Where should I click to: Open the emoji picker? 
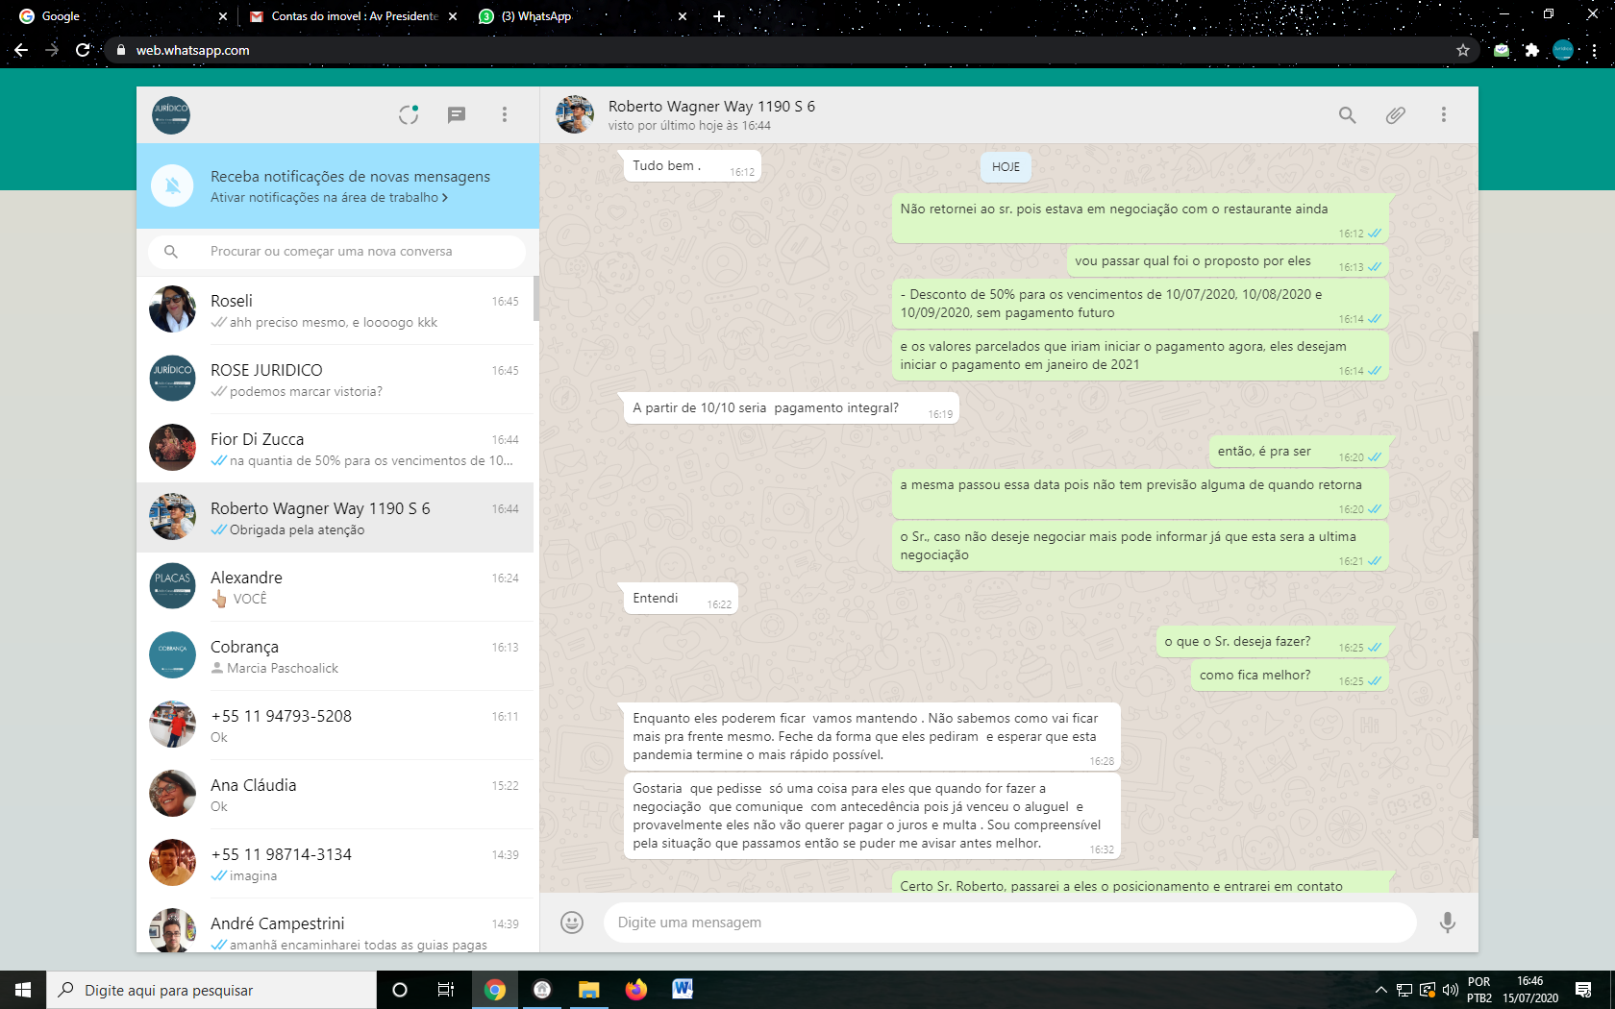[572, 923]
